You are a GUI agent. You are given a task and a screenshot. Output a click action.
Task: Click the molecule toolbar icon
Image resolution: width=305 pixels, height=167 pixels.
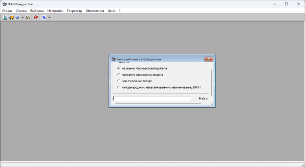[28, 18]
